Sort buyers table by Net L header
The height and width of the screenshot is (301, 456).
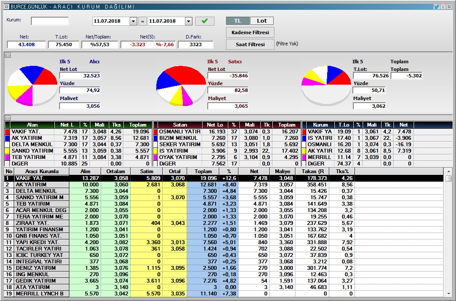point(67,125)
